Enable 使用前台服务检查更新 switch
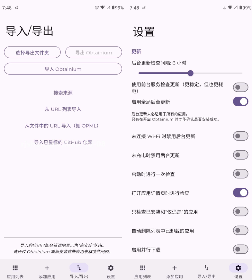 pyautogui.click(x=240, y=87)
